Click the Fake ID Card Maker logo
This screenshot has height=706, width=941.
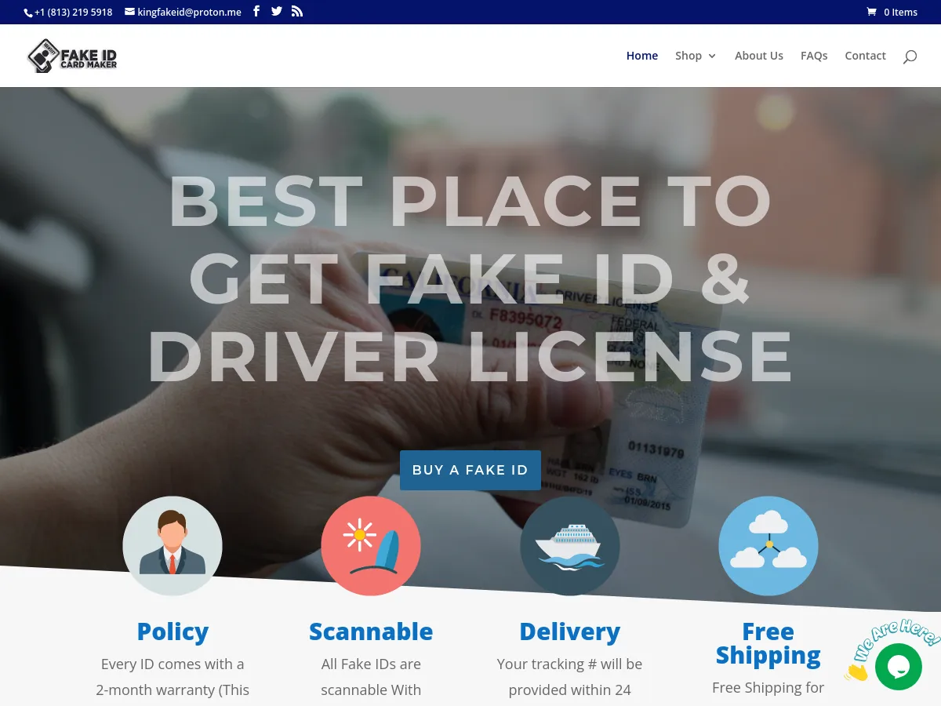point(71,56)
